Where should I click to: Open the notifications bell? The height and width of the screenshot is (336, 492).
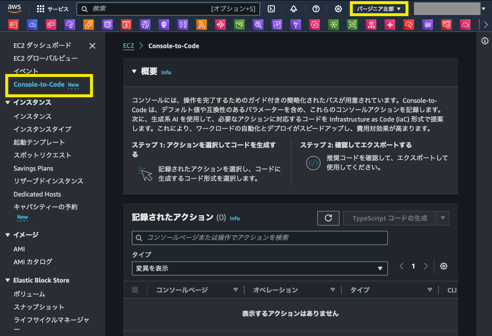click(294, 9)
